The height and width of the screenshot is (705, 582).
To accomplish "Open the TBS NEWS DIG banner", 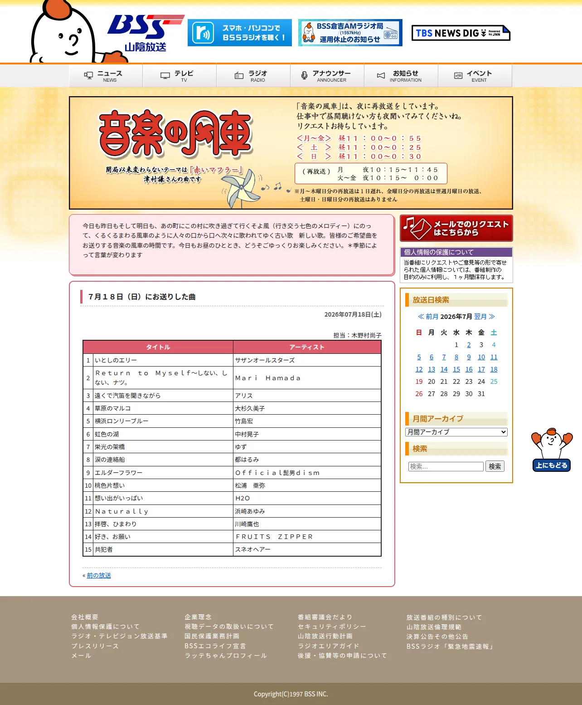I will click(x=461, y=33).
